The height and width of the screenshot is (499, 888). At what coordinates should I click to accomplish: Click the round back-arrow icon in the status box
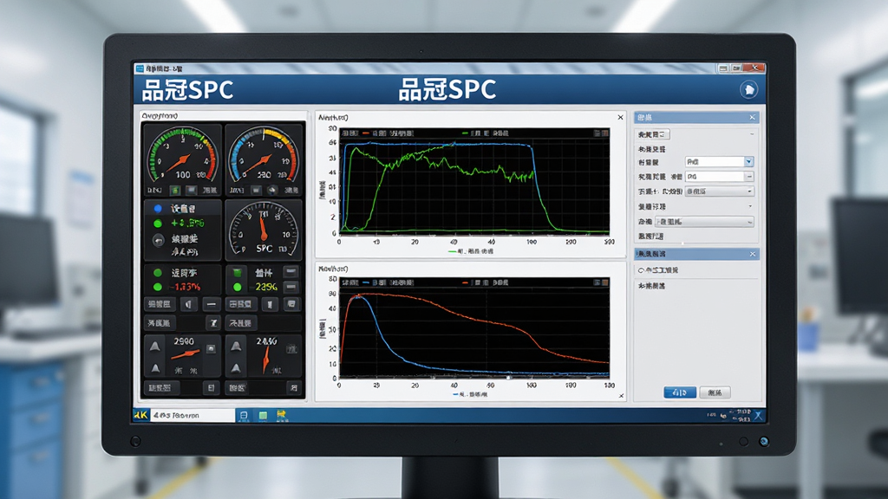tap(159, 241)
